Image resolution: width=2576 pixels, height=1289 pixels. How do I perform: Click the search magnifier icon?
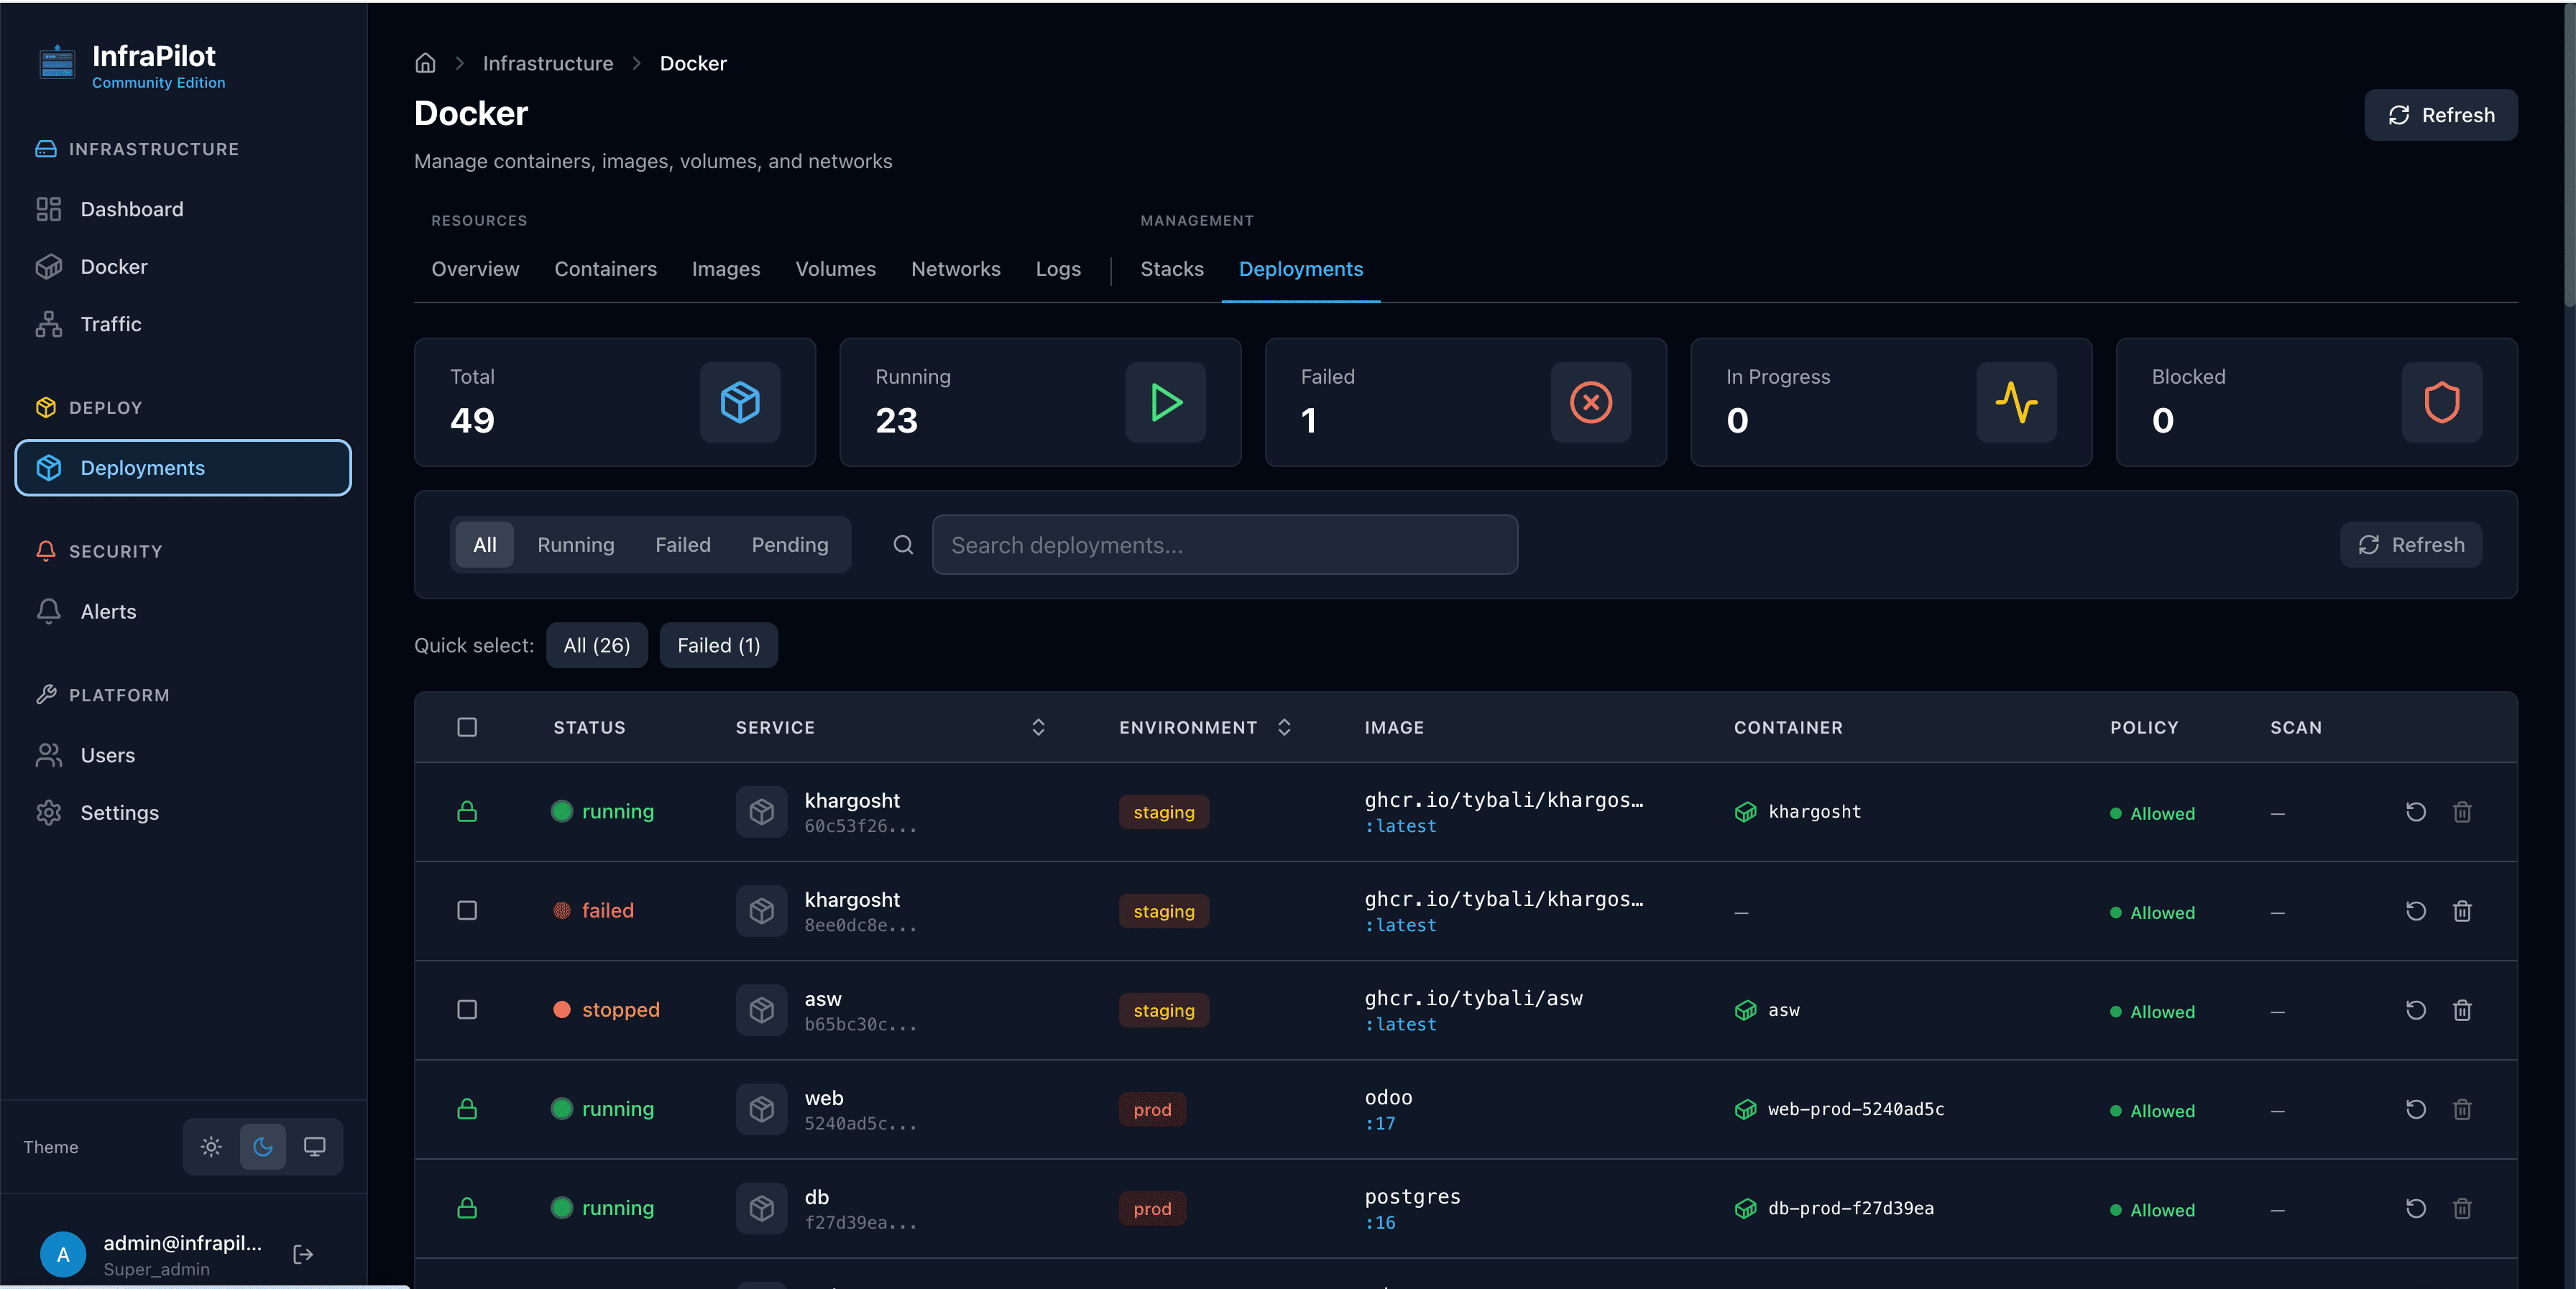click(x=903, y=545)
